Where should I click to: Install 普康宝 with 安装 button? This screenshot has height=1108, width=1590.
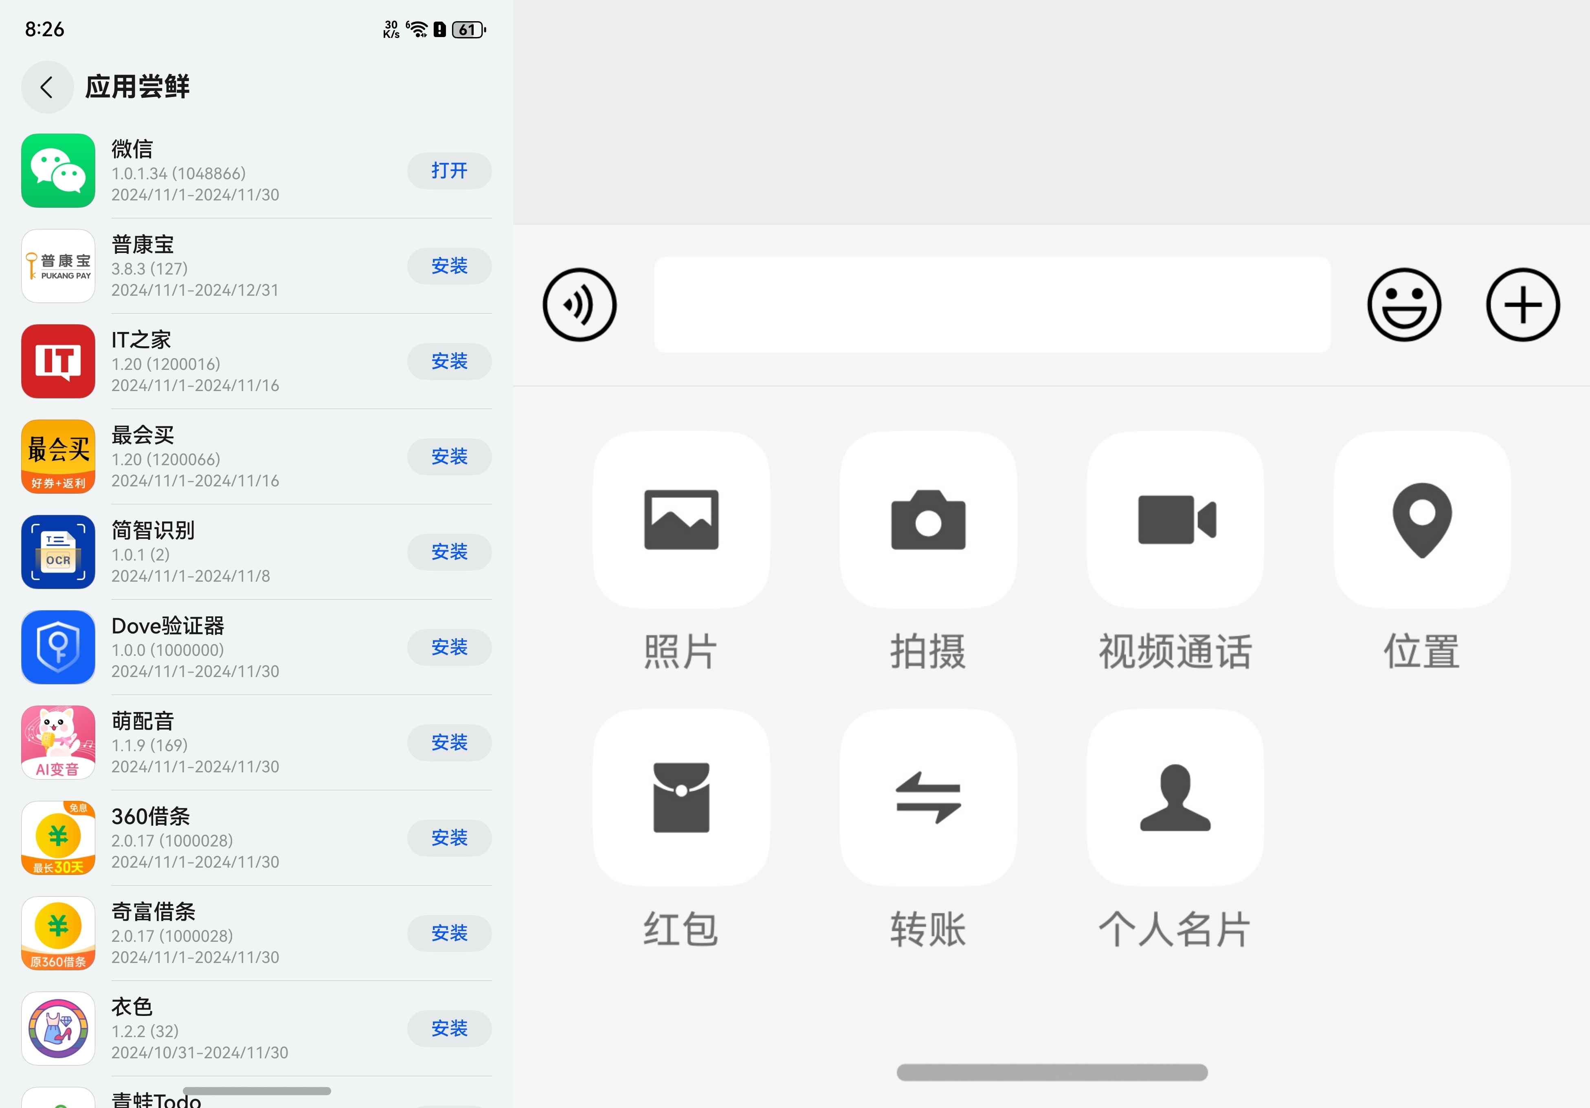450,266
